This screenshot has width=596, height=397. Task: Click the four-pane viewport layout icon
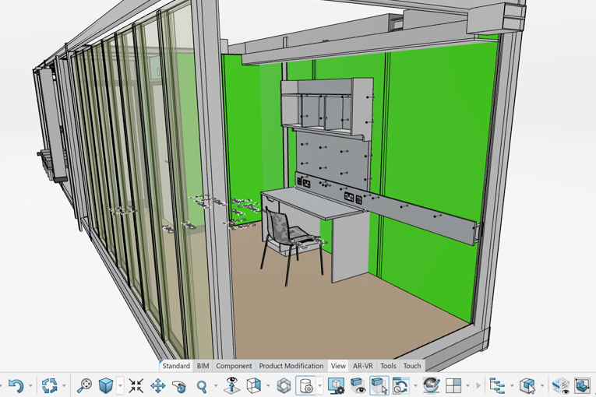tap(453, 386)
